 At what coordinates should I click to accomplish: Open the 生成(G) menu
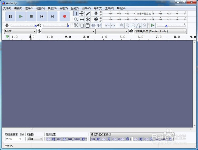pyautogui.click(x=75, y=8)
